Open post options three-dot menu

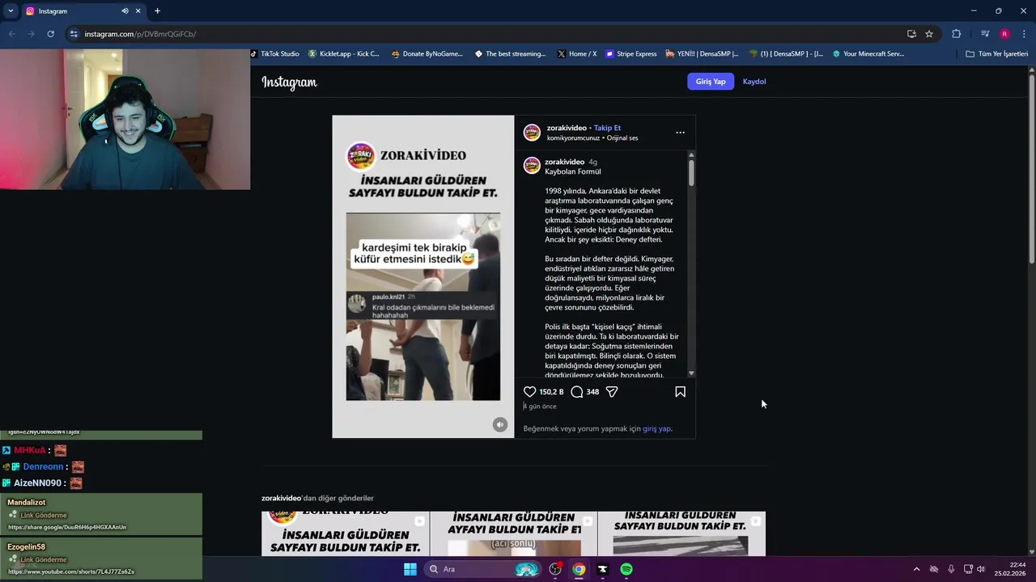pos(680,133)
